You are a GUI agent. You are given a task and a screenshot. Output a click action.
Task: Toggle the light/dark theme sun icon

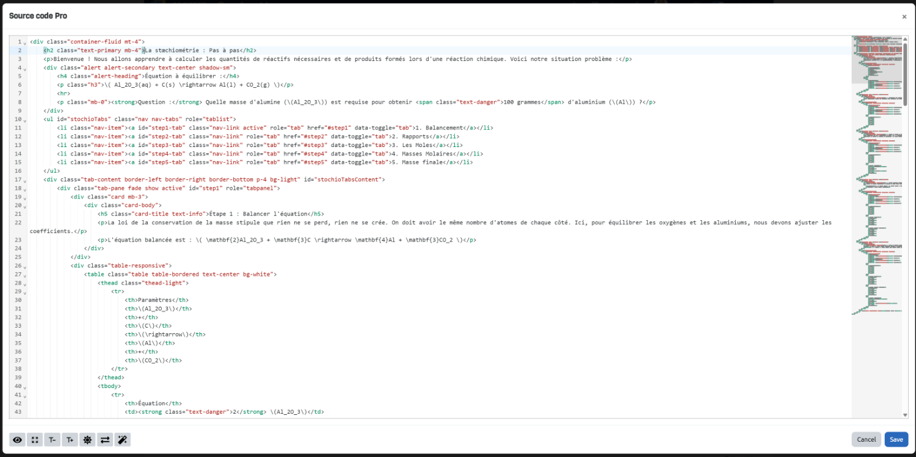tap(87, 439)
